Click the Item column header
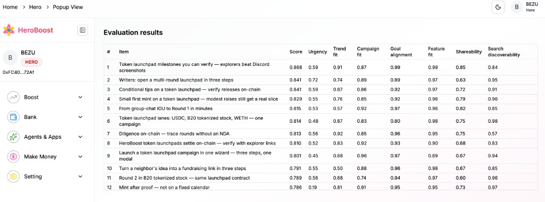 [x=123, y=52]
